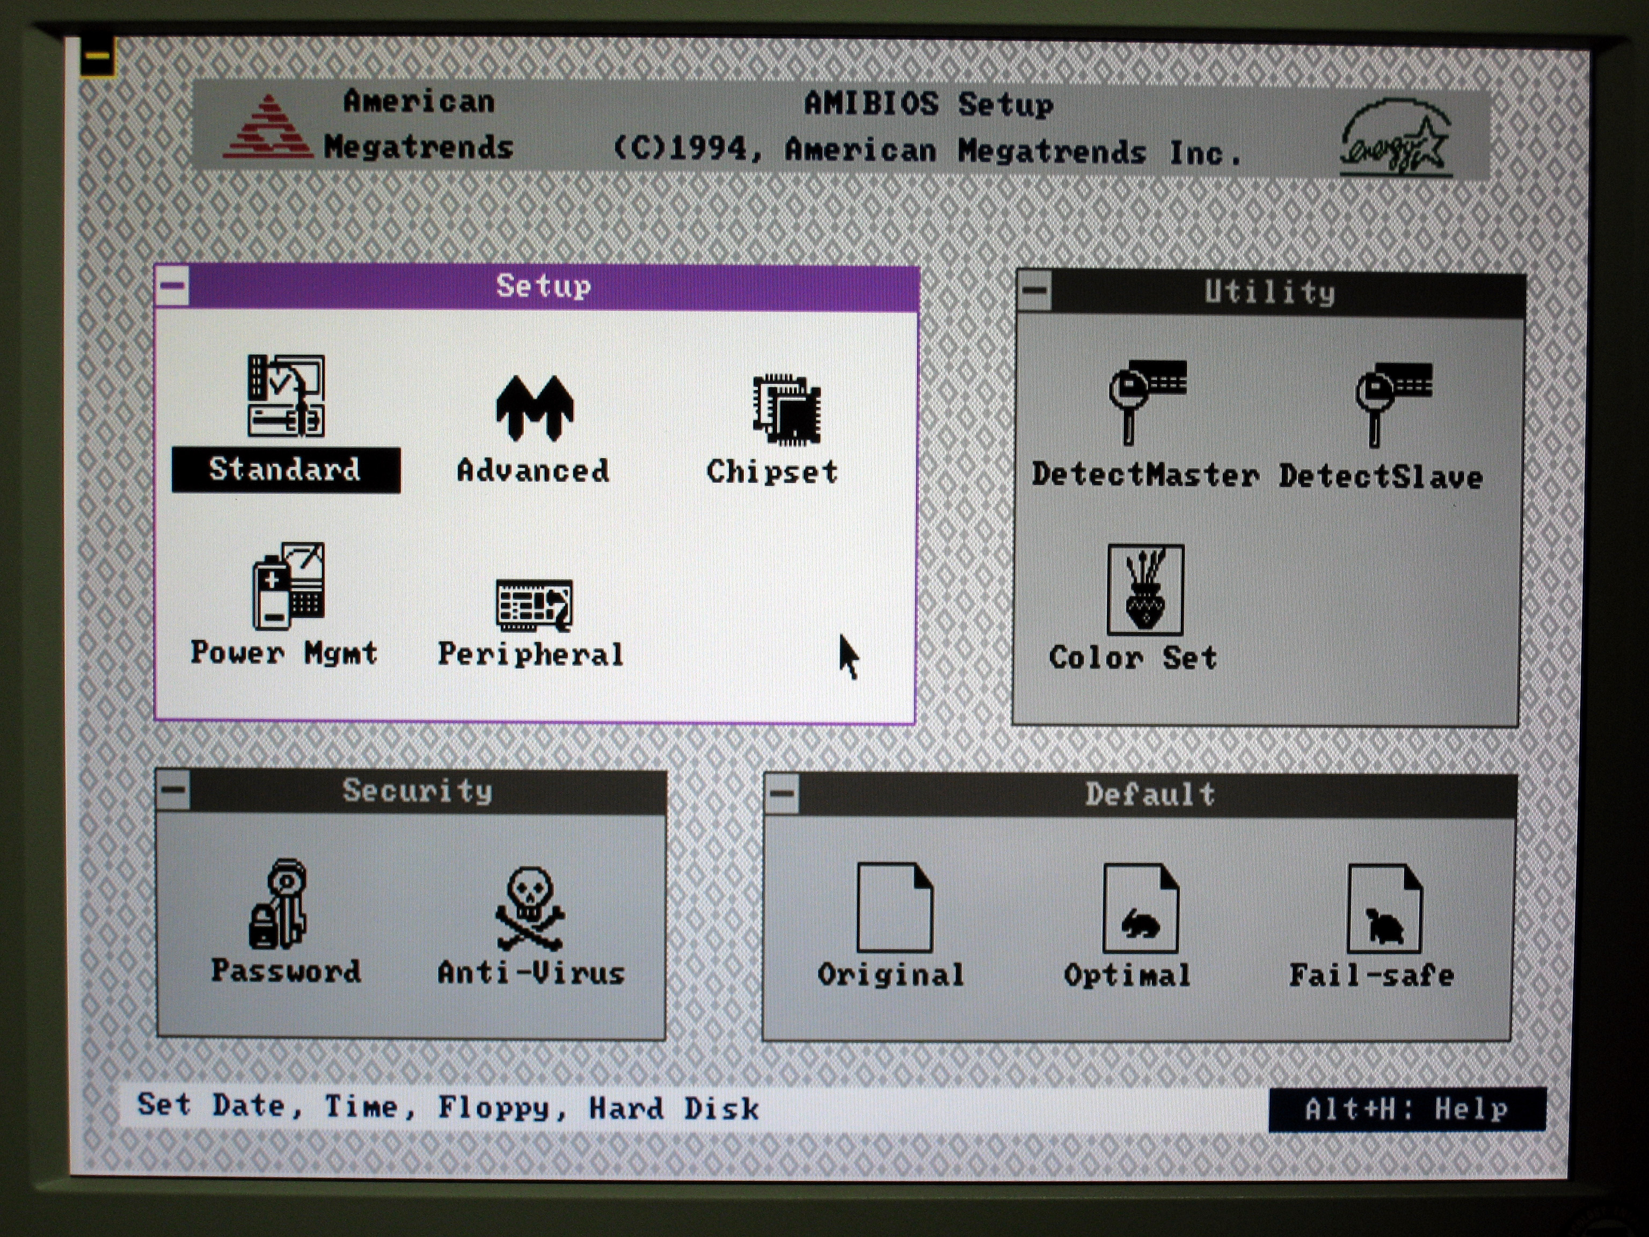The image size is (1649, 1237).
Task: Click the American Megatrends pyramid logo
Action: click(268, 127)
